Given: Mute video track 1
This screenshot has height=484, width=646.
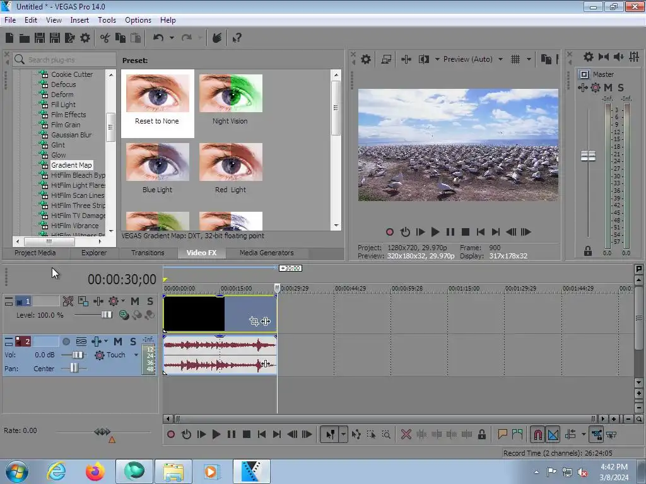Looking at the screenshot, I should click(135, 301).
